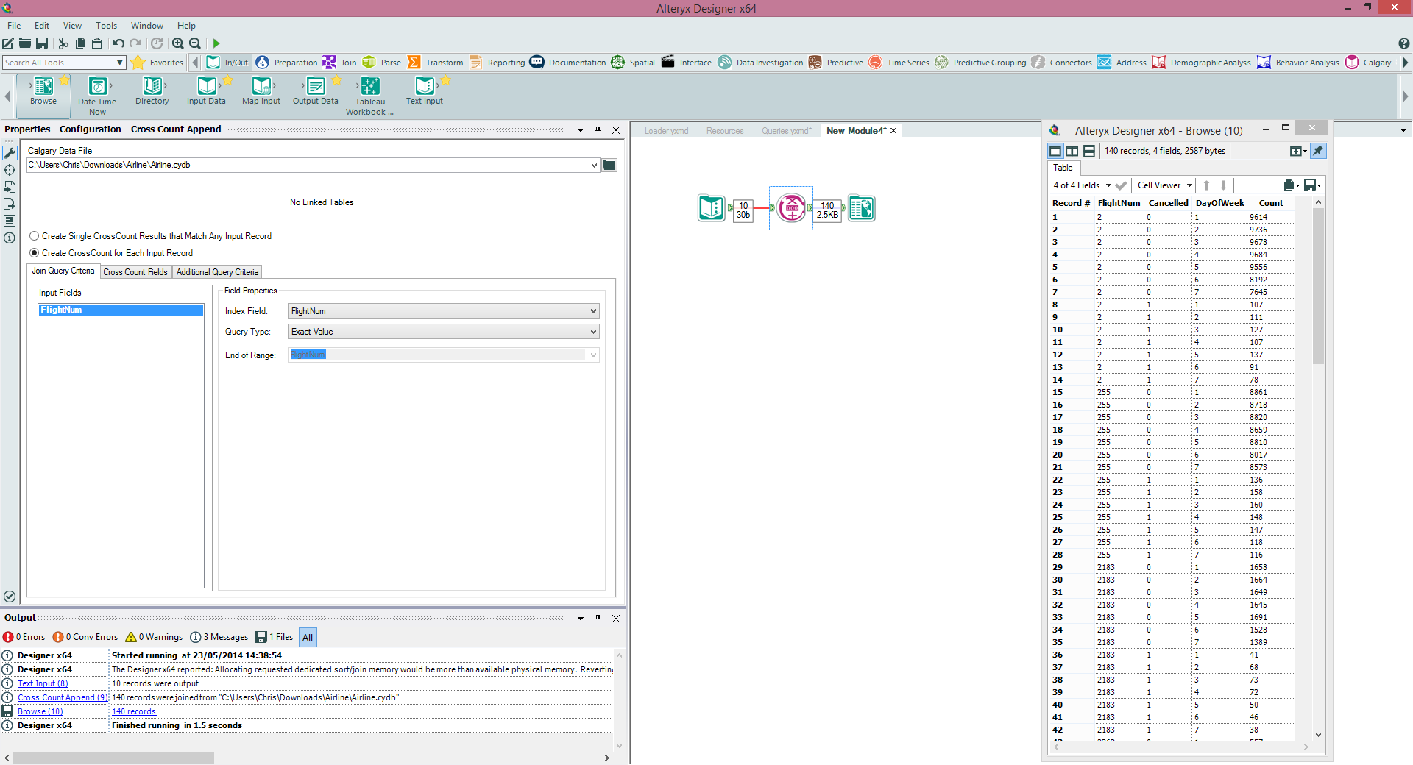Click the help question mark icon
Image resolution: width=1413 pixels, height=765 pixels.
pyautogui.click(x=1403, y=43)
